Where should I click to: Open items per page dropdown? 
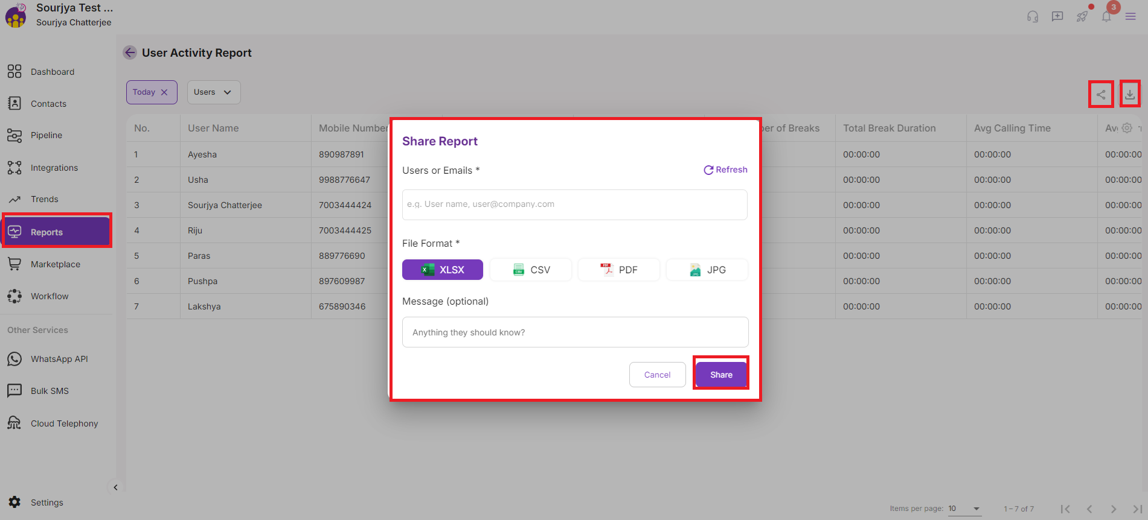point(964,509)
